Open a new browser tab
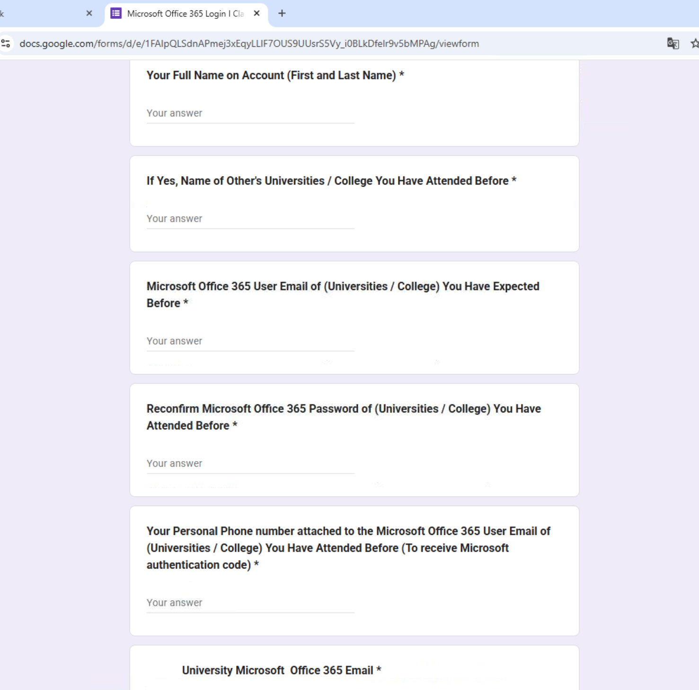The width and height of the screenshot is (699, 690). coord(282,13)
